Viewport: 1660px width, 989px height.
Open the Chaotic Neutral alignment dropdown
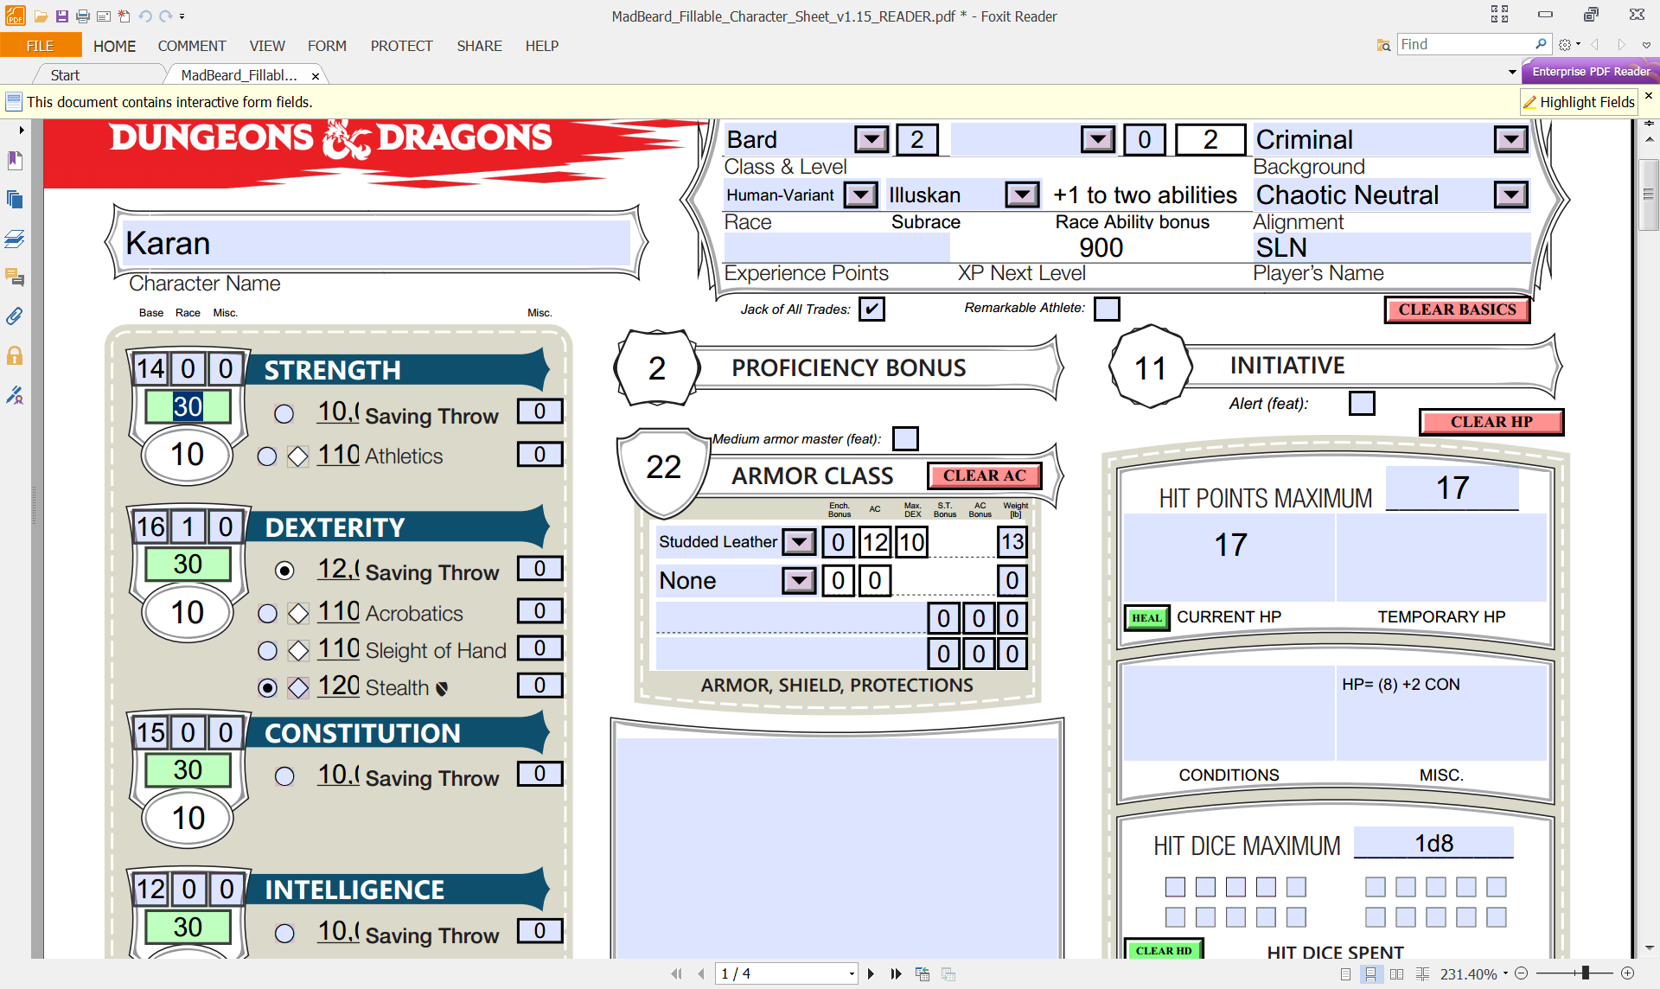click(1510, 195)
